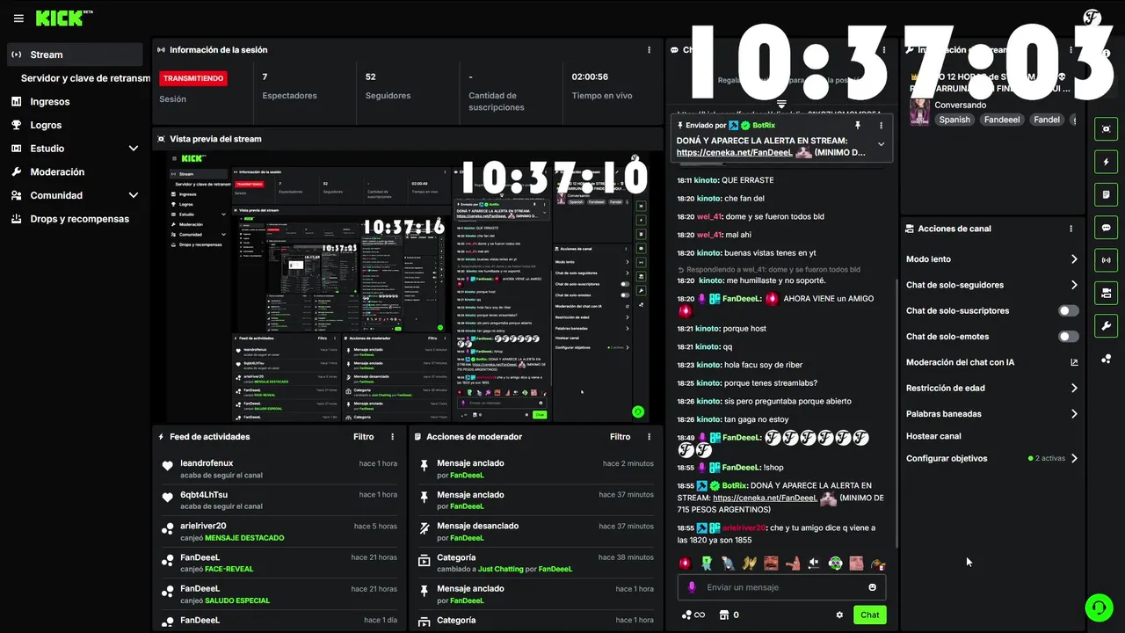1125x633 pixels.
Task: Toggle the channel actions camera icon in right rail
Action: [x=1106, y=293]
